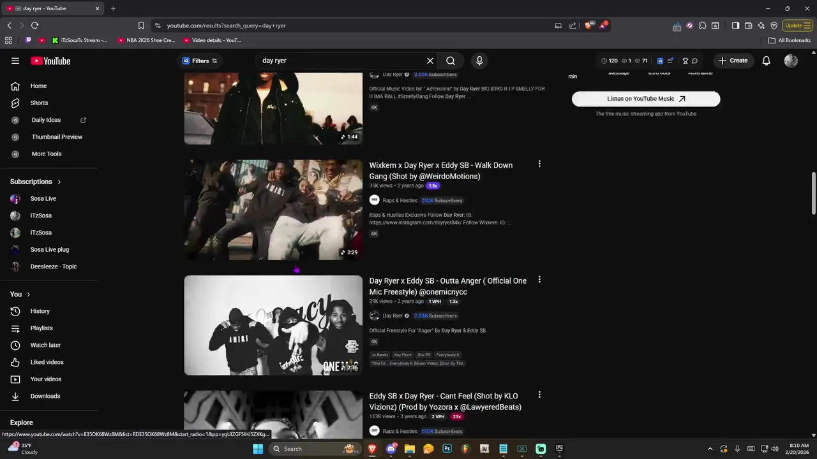817x459 pixels.
Task: Click the Everybody K tag chip
Action: point(447,354)
